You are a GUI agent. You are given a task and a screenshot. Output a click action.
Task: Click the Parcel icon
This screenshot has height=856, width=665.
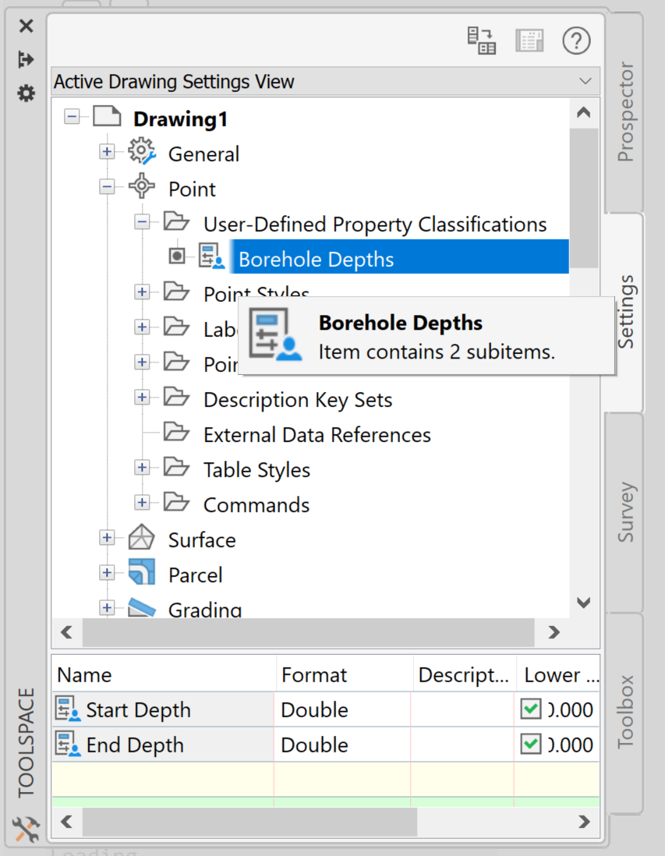142,571
